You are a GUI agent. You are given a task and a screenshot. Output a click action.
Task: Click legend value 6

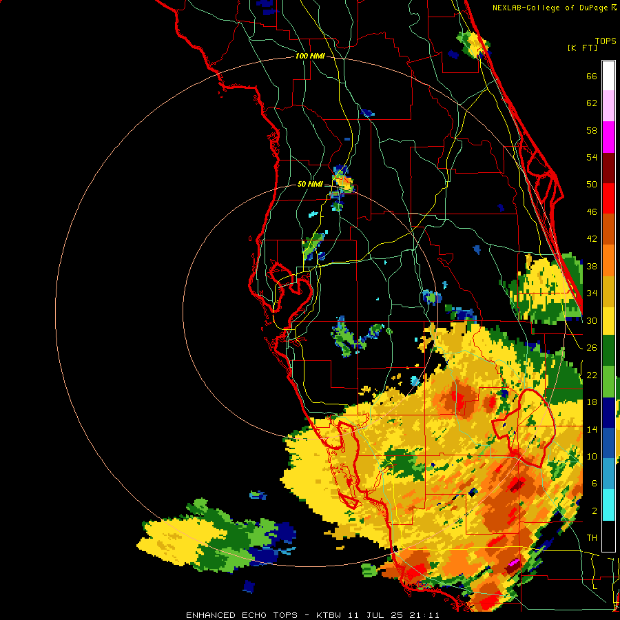(595, 483)
